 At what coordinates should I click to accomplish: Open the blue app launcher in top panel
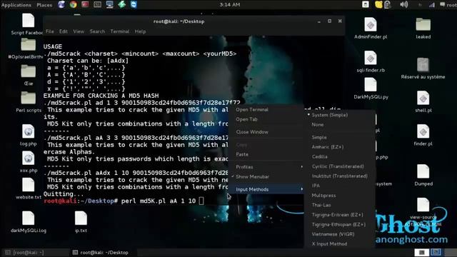click(134, 4)
